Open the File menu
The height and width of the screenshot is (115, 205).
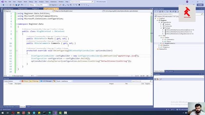click(6, 2)
